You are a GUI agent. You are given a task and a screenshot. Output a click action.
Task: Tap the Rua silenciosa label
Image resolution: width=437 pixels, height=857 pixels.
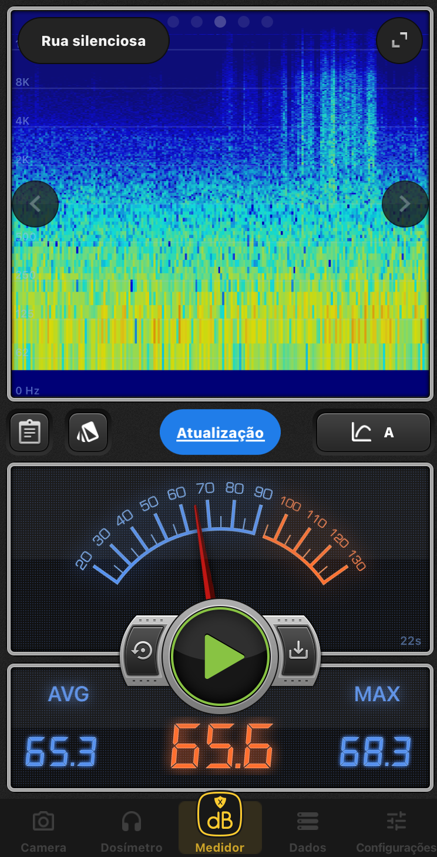tap(93, 41)
